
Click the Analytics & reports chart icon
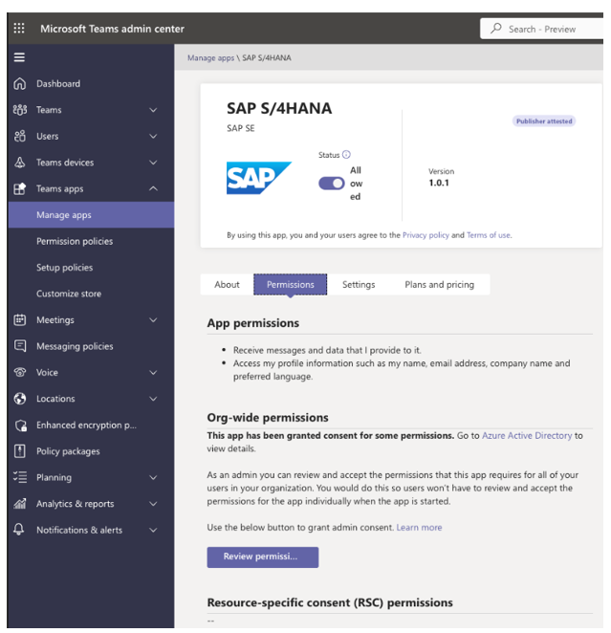20,504
